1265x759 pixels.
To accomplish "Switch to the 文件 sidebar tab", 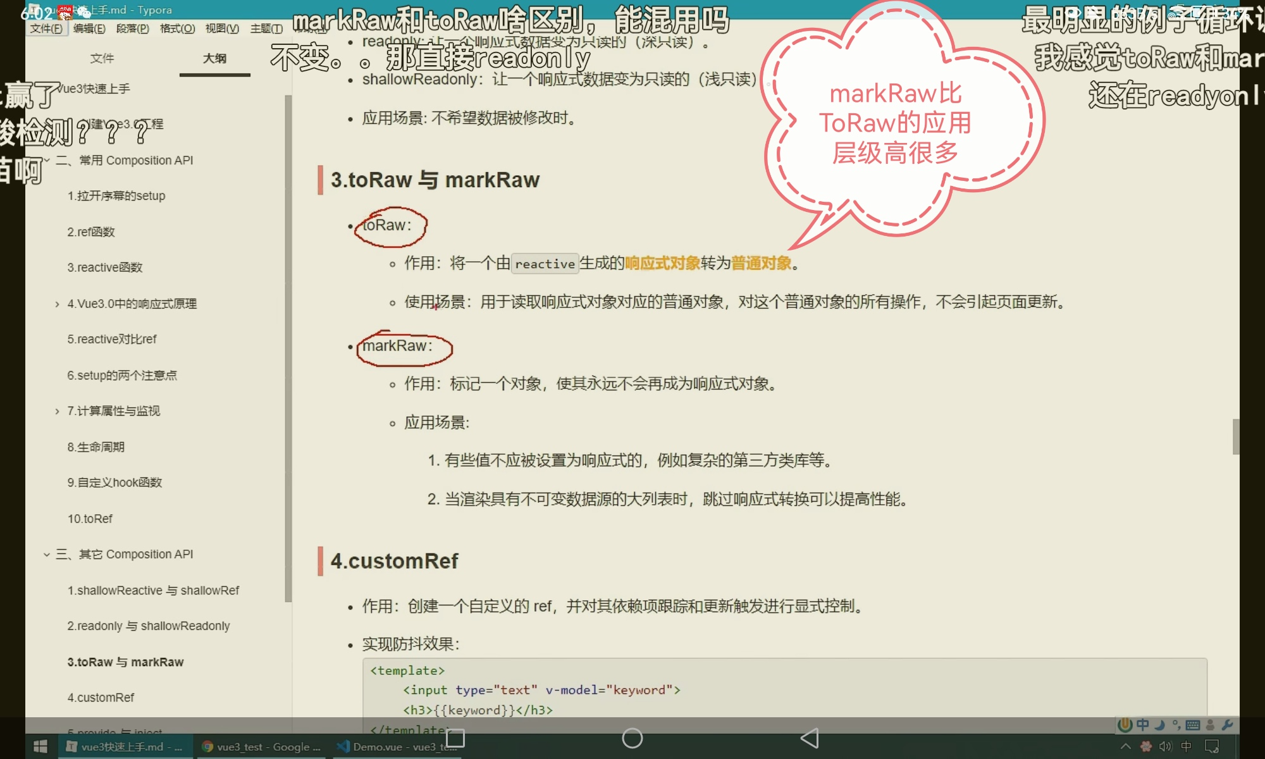I will click(x=102, y=58).
